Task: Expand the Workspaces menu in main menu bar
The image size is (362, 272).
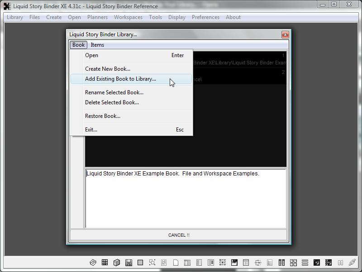Action: pyautogui.click(x=128, y=17)
